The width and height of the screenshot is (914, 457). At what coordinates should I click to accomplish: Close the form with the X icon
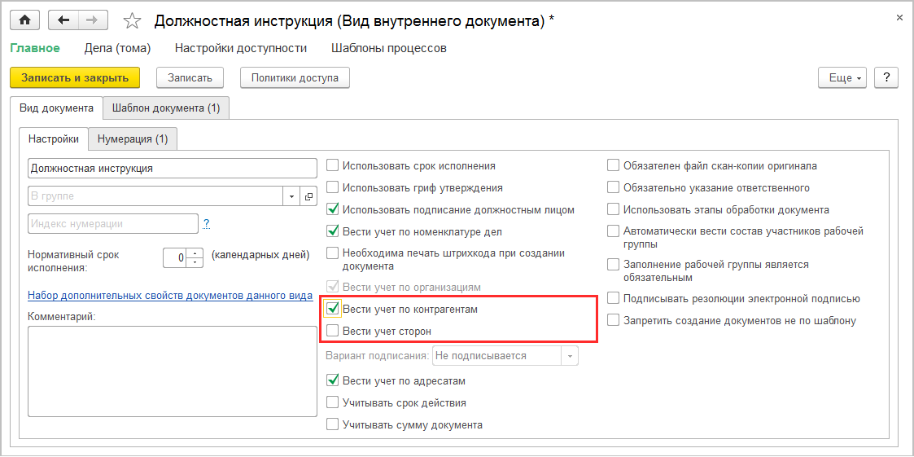[x=899, y=17]
